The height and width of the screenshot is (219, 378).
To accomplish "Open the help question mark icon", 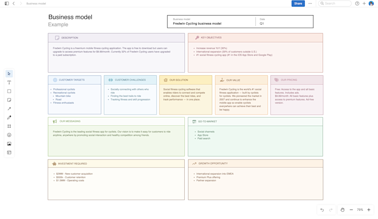I will point(357,4).
